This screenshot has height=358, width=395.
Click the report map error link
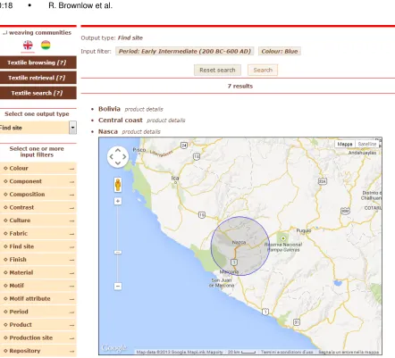click(x=349, y=352)
